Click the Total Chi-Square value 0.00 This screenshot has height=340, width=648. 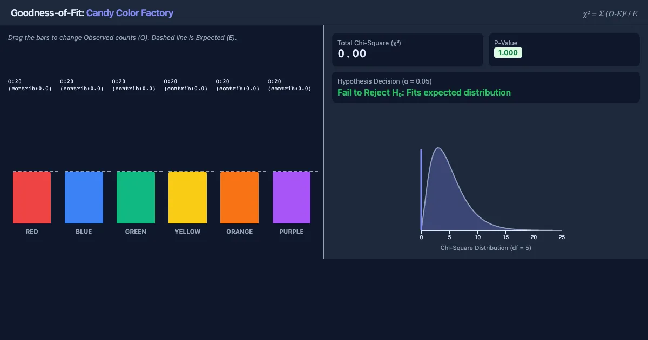[x=352, y=53]
